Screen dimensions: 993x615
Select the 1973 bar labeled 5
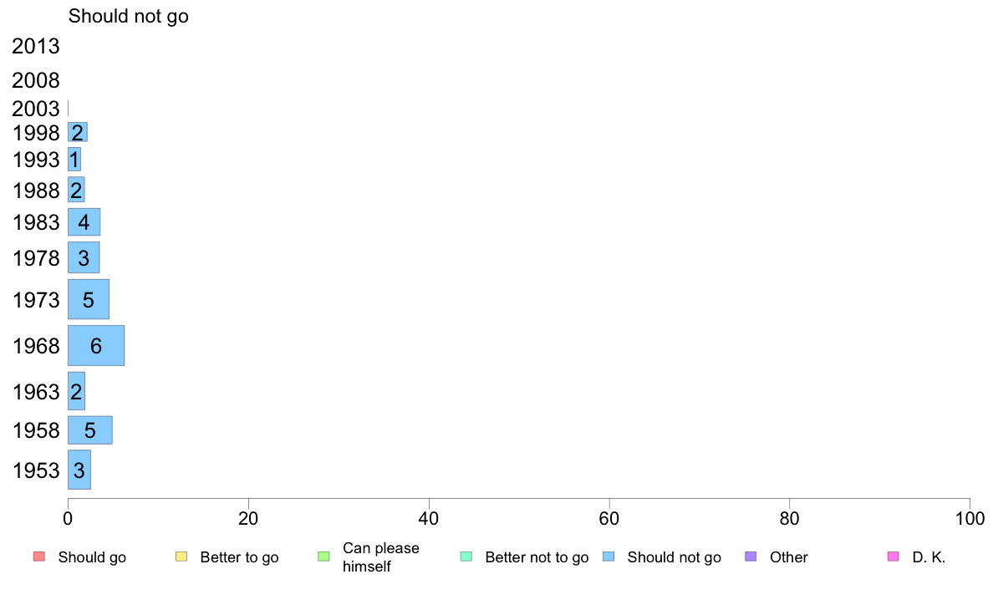89,300
